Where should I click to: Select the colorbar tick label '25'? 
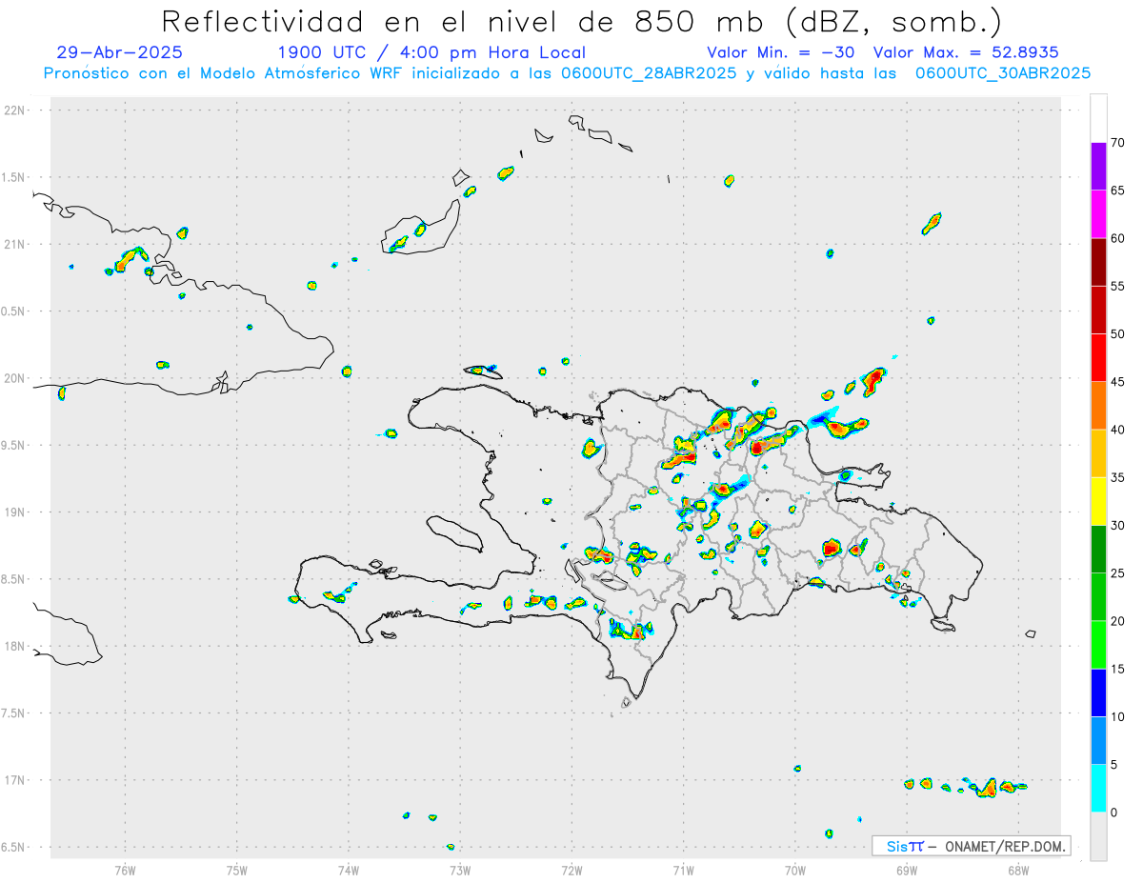click(1118, 573)
